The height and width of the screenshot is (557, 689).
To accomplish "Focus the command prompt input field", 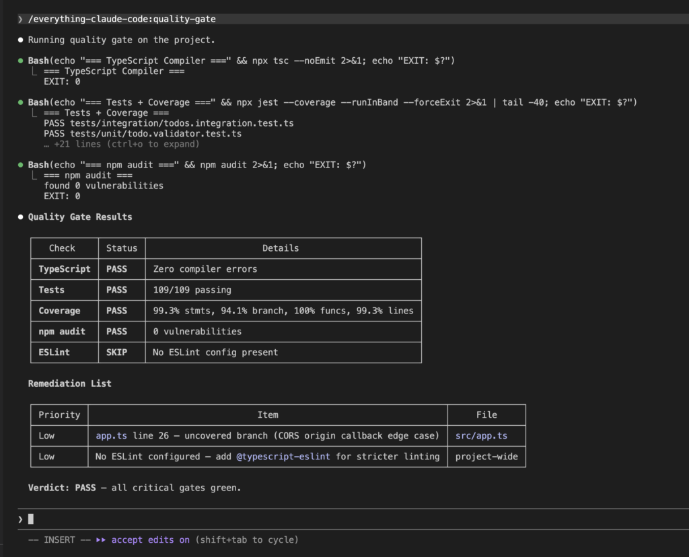I will click(x=336, y=519).
